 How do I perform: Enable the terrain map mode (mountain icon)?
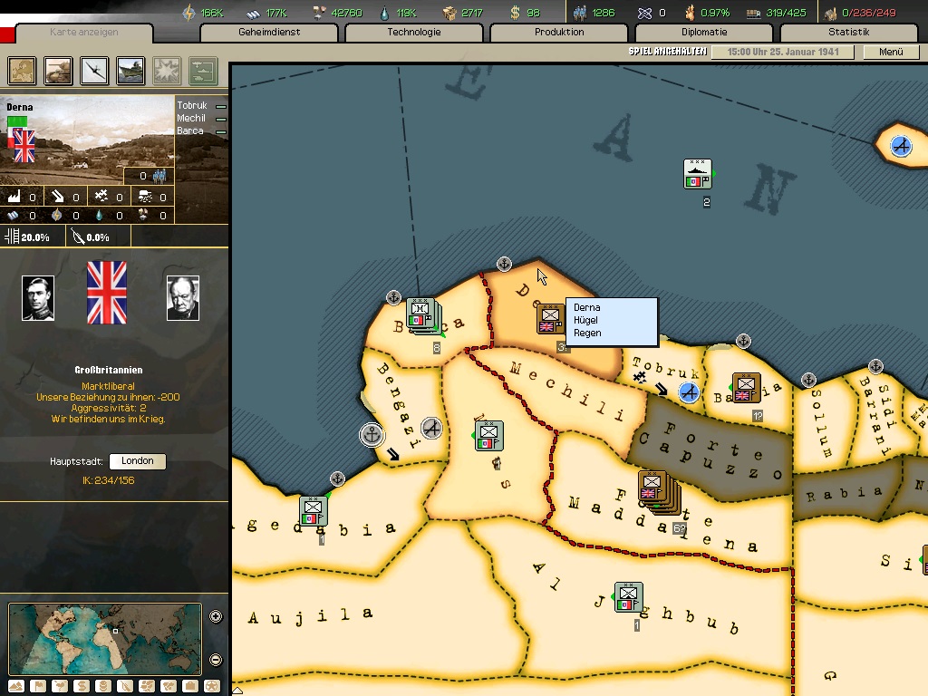pos(16,686)
